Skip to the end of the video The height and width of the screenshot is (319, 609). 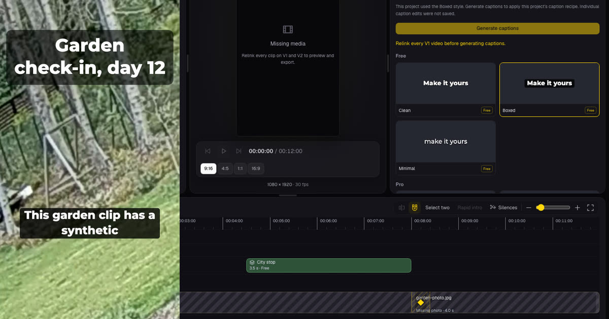[x=239, y=151]
